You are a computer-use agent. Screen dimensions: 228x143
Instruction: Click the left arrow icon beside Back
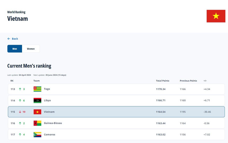[9, 39]
